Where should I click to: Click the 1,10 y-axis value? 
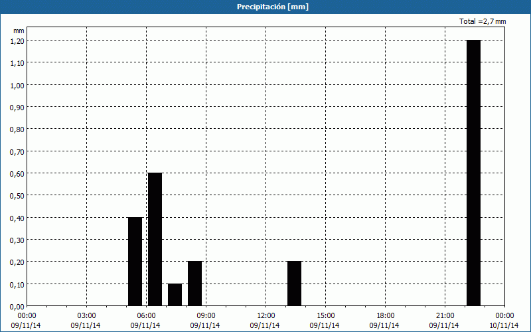coord(17,63)
